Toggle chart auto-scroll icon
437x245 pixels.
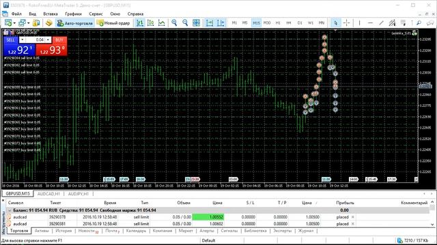click(210, 22)
